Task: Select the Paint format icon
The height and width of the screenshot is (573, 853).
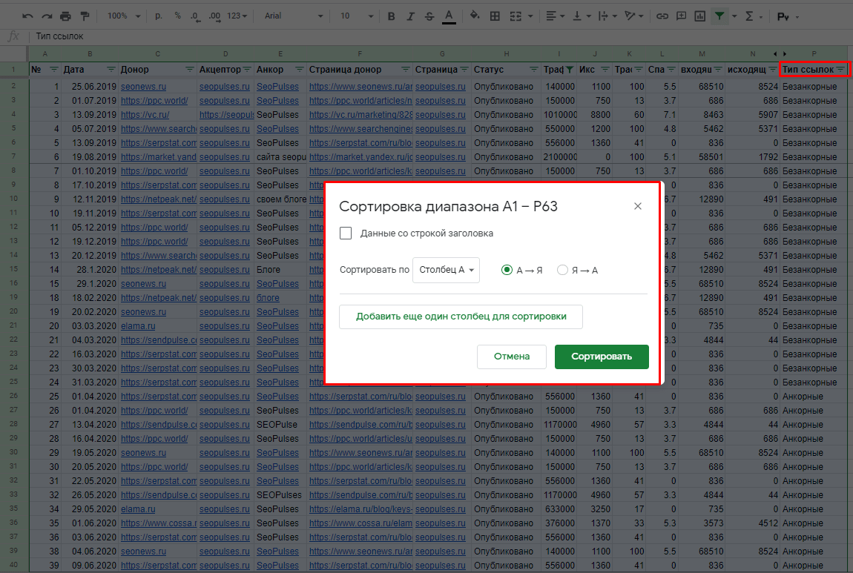Action: [85, 16]
